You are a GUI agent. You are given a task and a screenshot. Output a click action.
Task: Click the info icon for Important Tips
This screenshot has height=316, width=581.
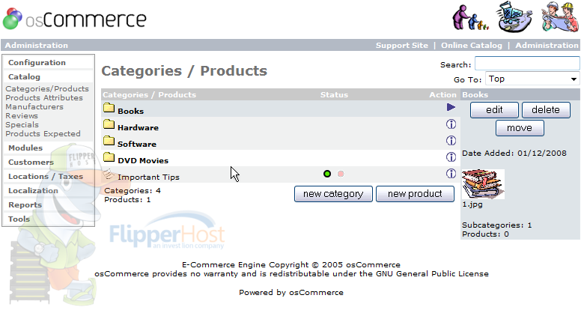click(x=451, y=174)
